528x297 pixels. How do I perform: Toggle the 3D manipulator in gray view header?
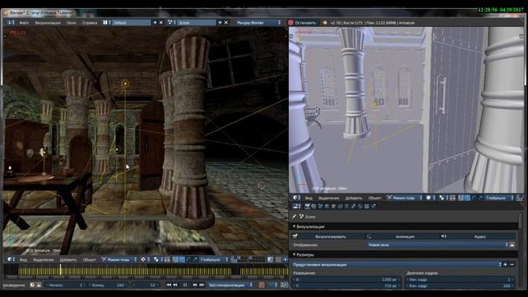460,198
